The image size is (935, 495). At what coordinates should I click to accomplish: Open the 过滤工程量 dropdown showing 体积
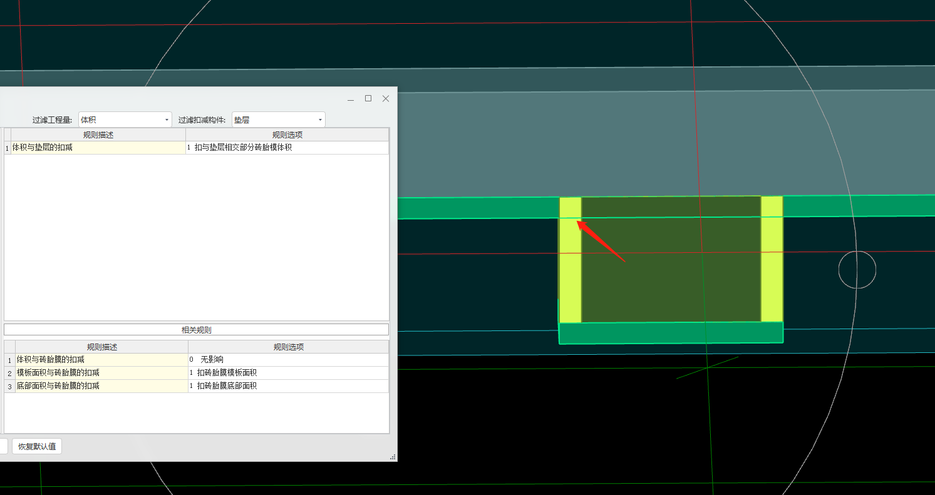pyautogui.click(x=125, y=120)
